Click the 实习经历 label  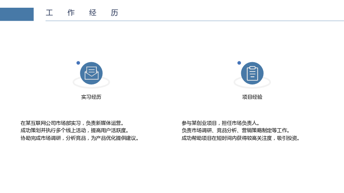91,97
